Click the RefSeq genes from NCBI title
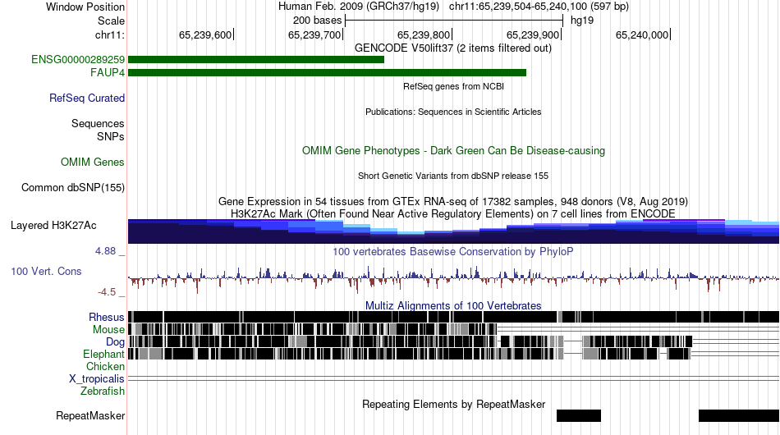 tap(453, 86)
